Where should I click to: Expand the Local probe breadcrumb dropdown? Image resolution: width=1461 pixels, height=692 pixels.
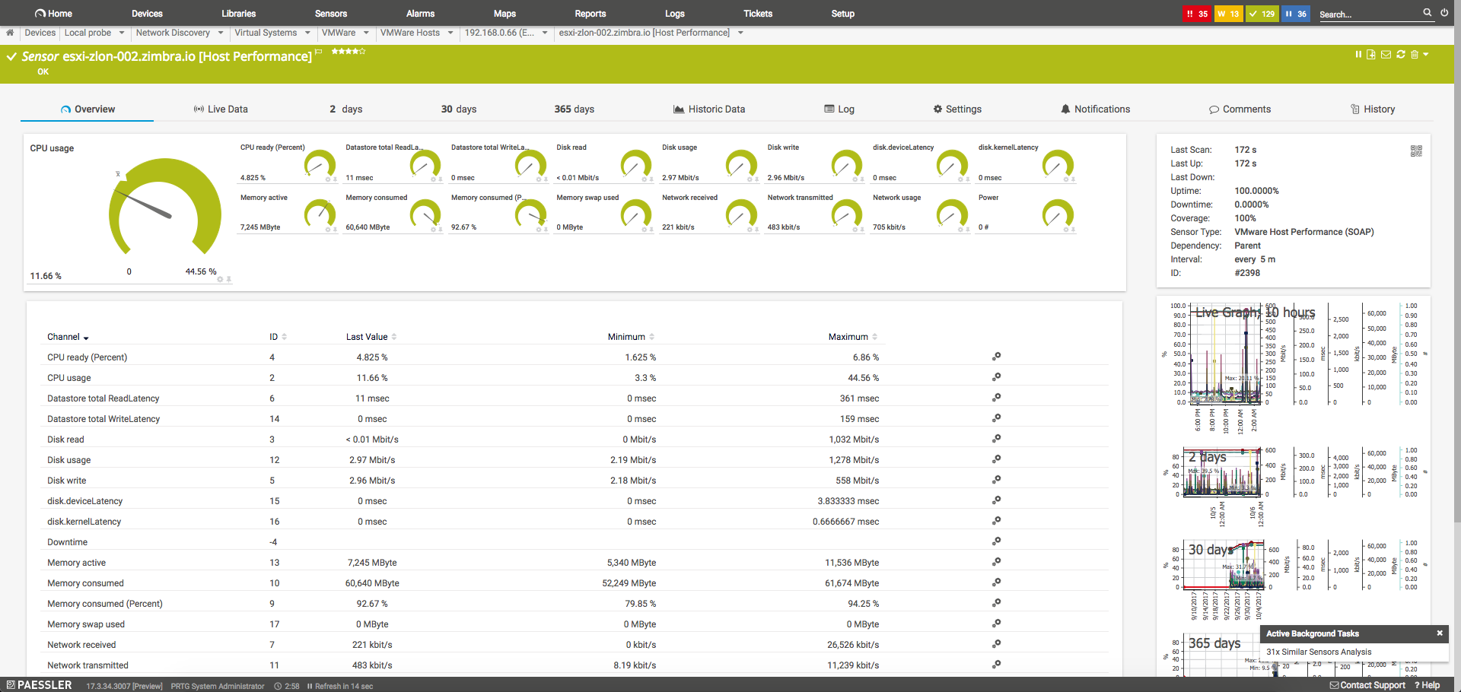[122, 33]
